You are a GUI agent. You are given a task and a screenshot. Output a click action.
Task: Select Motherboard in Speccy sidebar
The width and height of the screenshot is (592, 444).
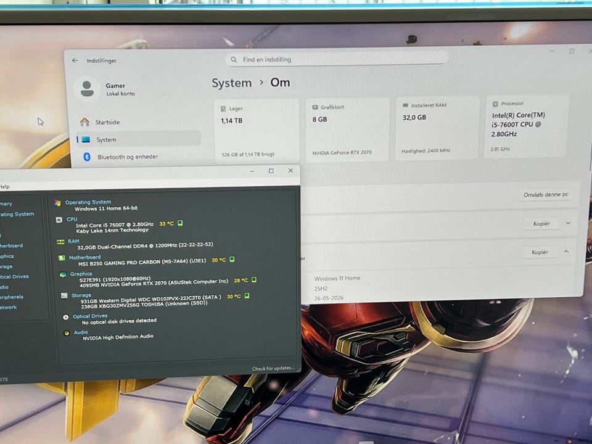(11, 245)
